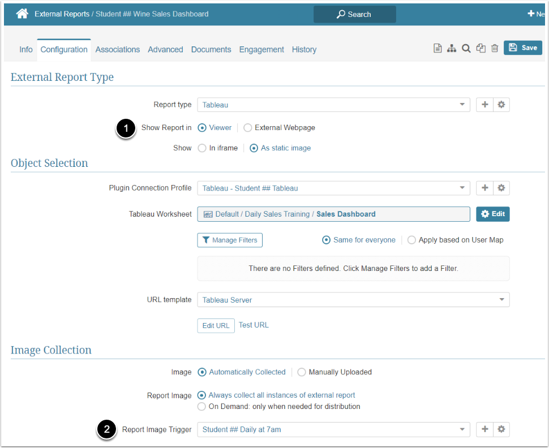Click gear icon next to Report Image Trigger
The height and width of the screenshot is (448, 549).
(501, 429)
